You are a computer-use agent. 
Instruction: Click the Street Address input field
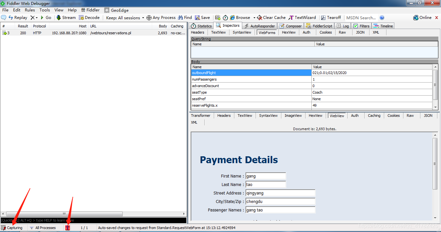point(280,193)
